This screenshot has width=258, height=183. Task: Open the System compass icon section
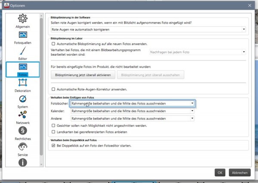(23, 99)
